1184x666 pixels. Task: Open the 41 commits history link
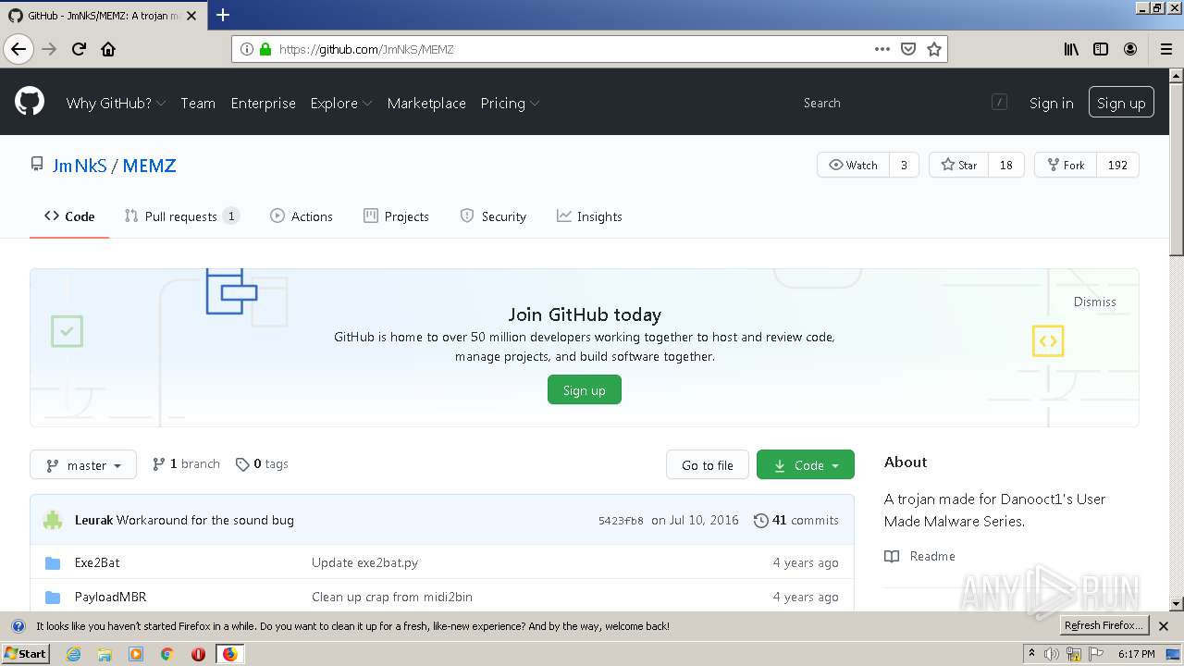coord(796,520)
